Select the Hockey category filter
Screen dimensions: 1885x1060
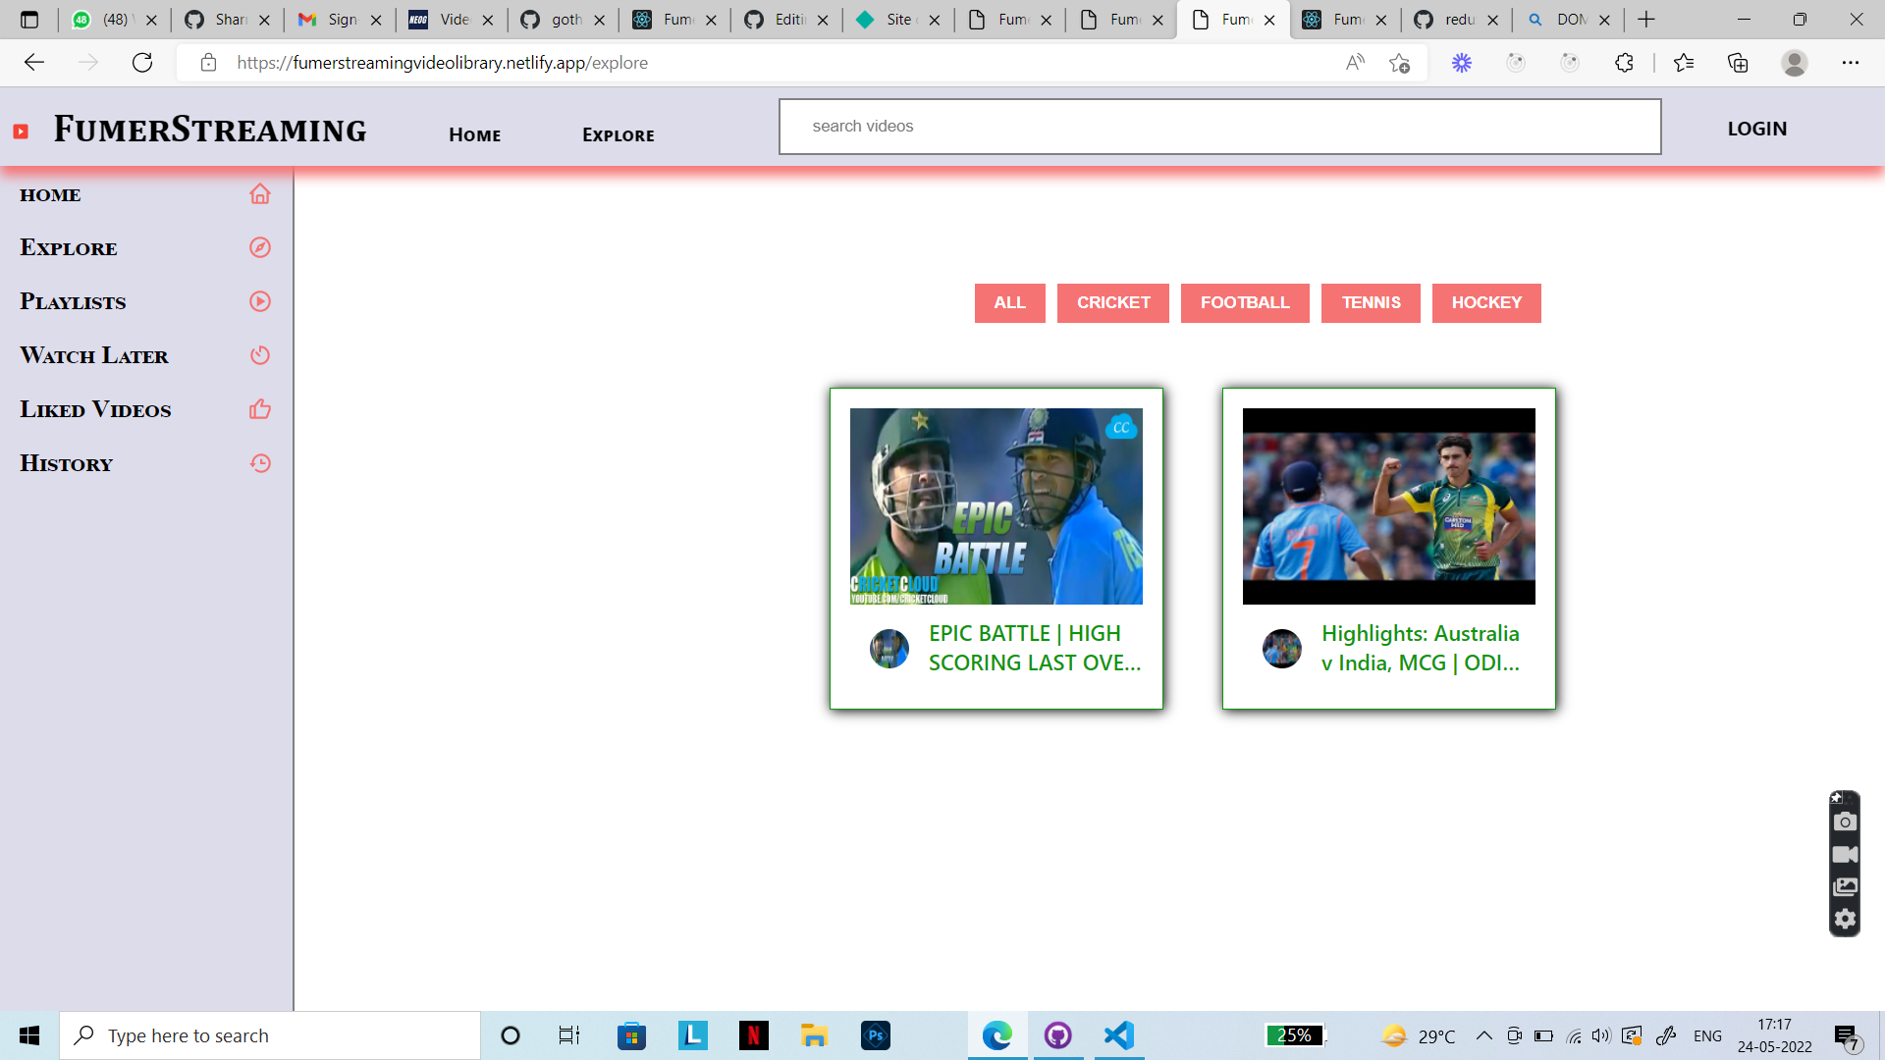click(x=1485, y=303)
